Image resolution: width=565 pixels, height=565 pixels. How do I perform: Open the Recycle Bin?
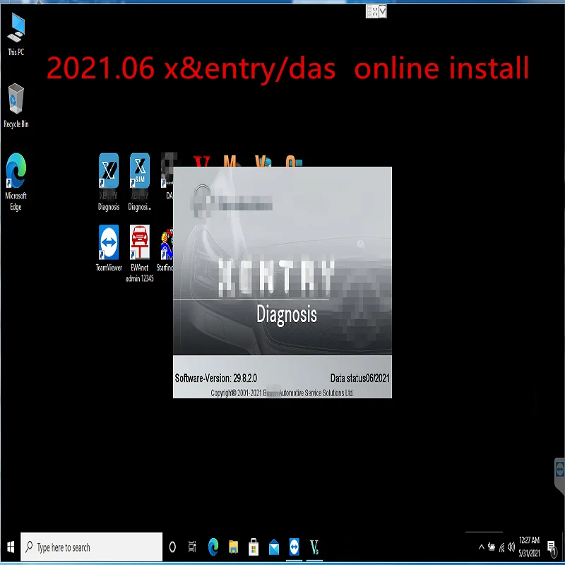pyautogui.click(x=16, y=99)
